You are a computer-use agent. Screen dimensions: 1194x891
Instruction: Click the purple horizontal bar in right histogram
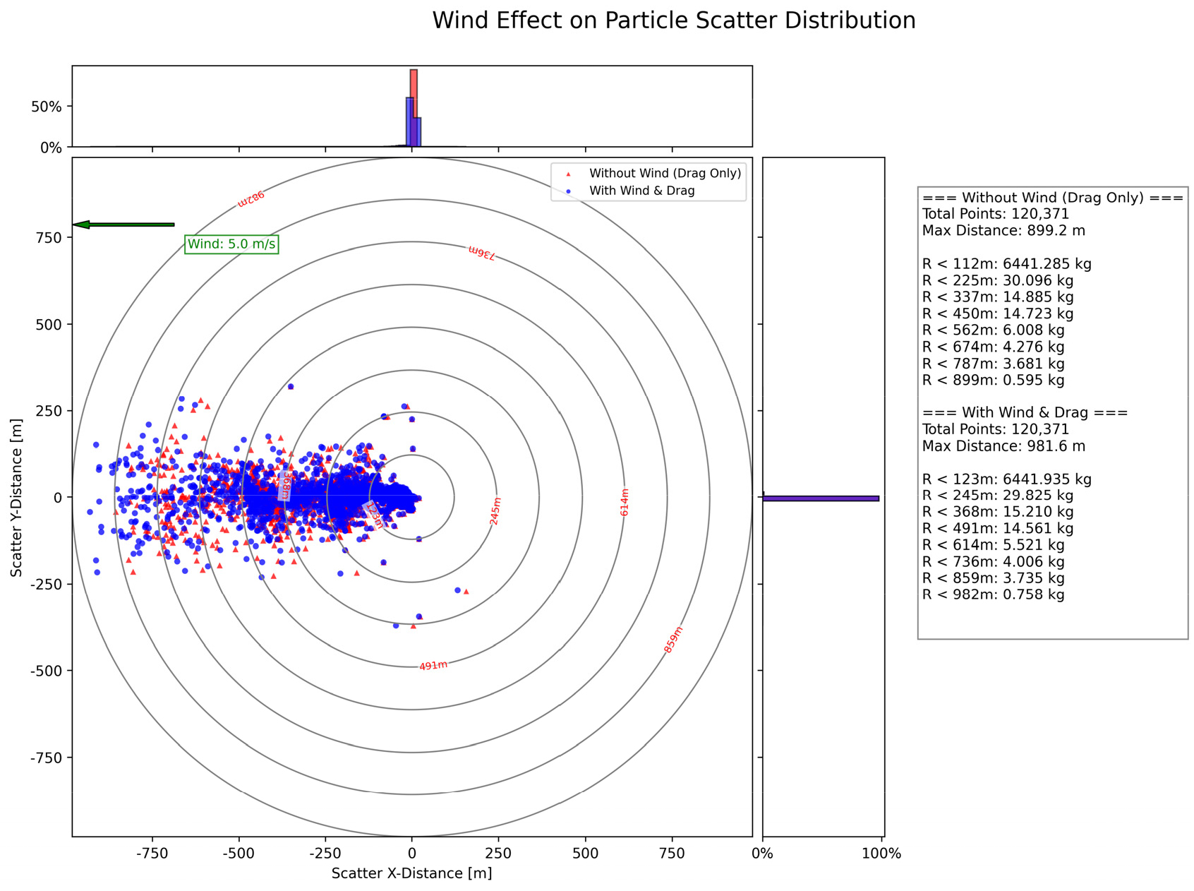pyautogui.click(x=821, y=498)
